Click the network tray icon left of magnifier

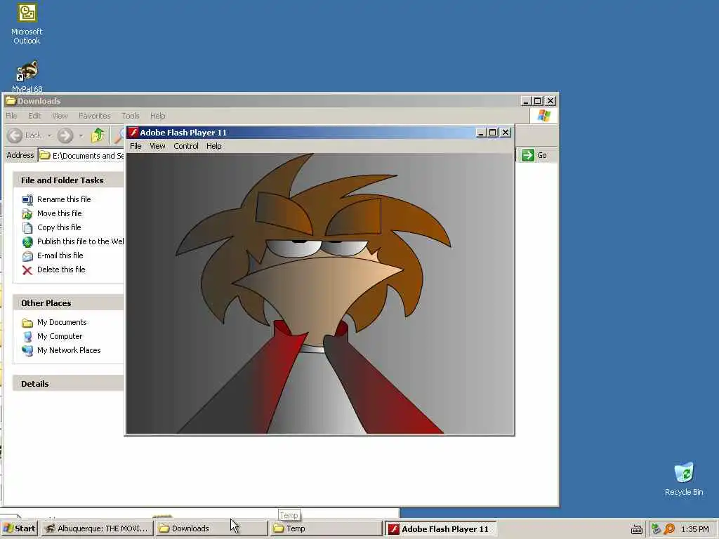tap(657, 529)
